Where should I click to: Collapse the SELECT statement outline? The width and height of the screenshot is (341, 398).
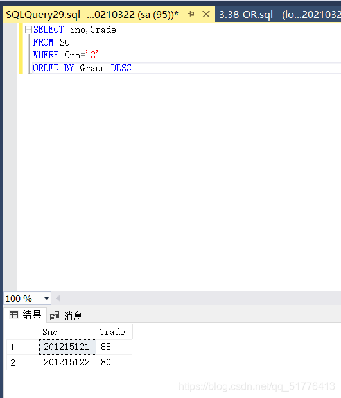point(28,30)
